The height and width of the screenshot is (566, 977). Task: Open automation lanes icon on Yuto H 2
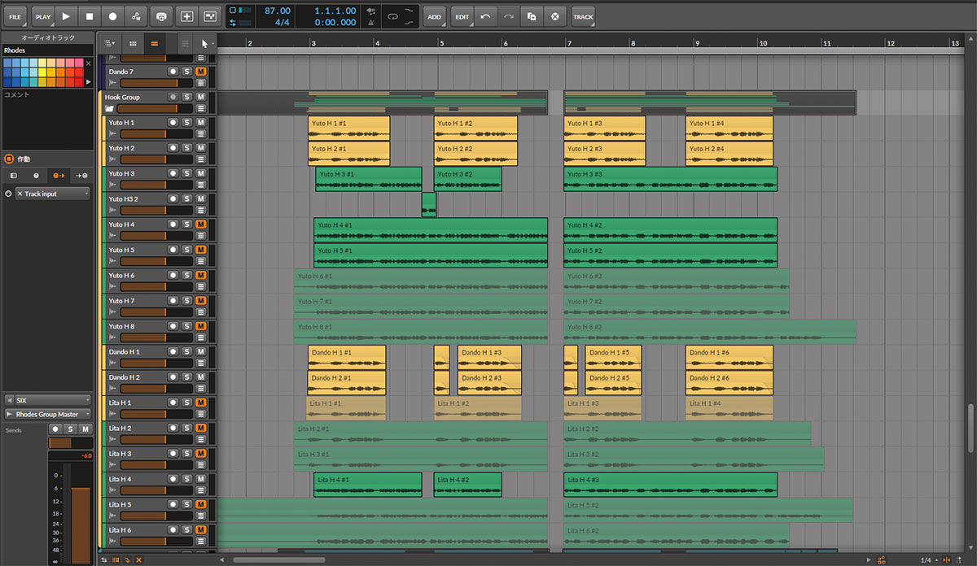tap(201, 159)
